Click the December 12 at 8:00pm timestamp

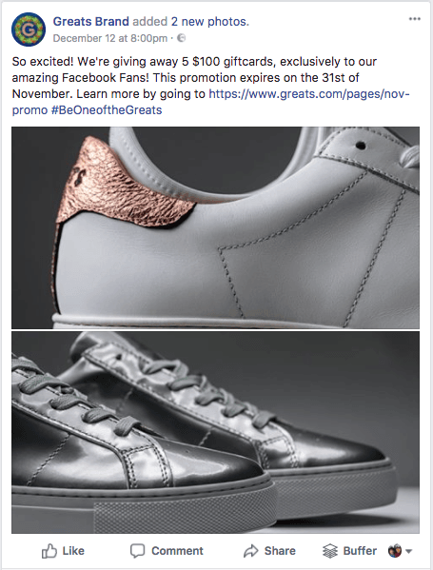point(110,38)
